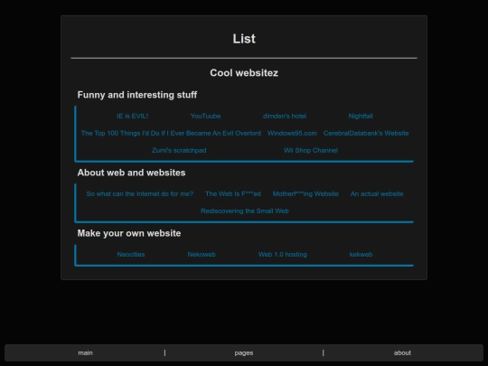Visit the Neocities link
The width and height of the screenshot is (488, 366).
[131, 255]
